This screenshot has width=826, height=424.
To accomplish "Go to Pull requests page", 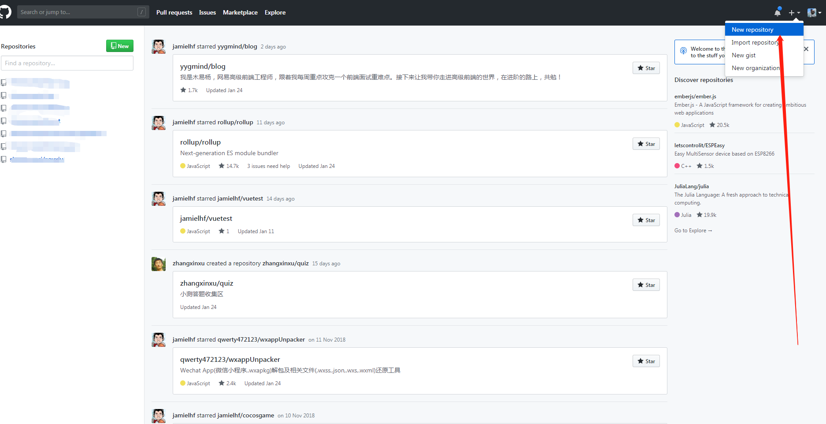I will (x=174, y=12).
